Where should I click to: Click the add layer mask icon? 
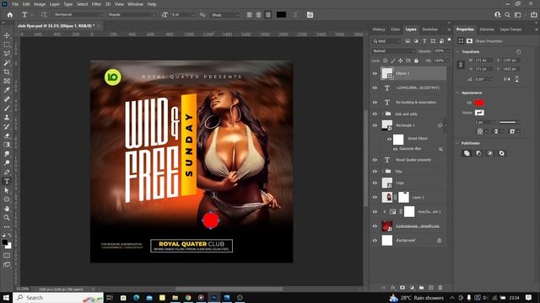coord(402,288)
